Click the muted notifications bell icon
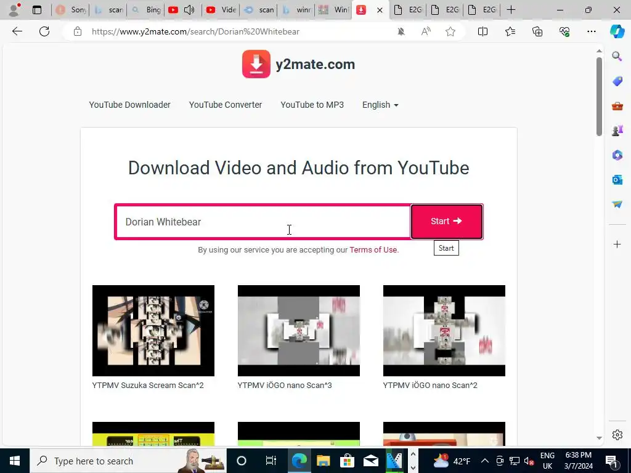Screen dimensions: 631x473 coord(401,31)
